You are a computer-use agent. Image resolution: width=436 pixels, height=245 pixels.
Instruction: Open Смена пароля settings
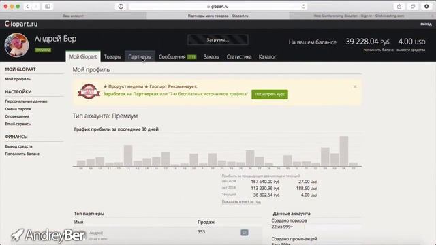(18, 109)
